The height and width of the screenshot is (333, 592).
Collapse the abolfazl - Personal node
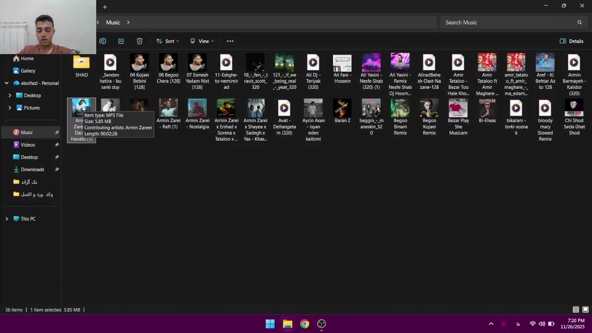pos(6,83)
